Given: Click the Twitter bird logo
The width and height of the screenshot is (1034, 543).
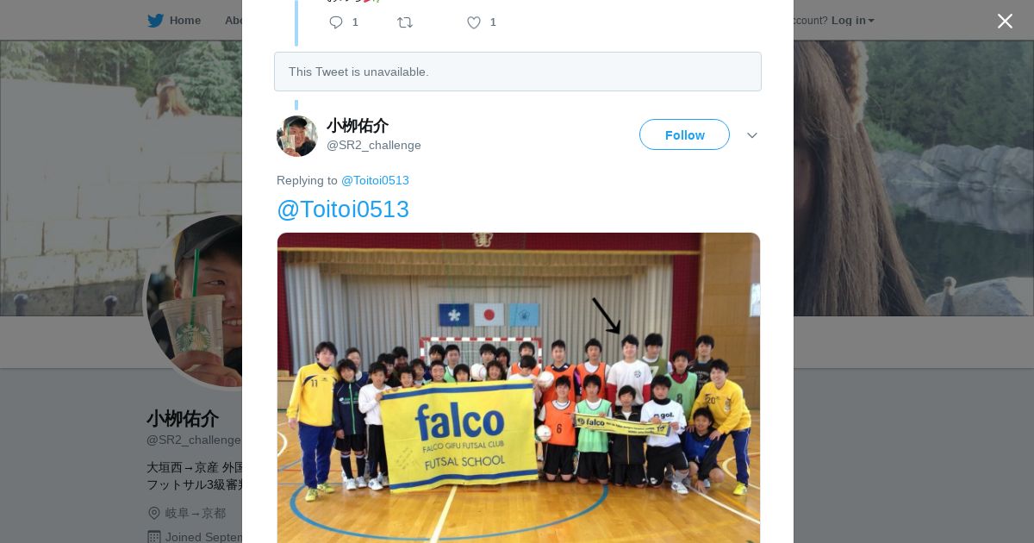Looking at the screenshot, I should pos(155,20).
